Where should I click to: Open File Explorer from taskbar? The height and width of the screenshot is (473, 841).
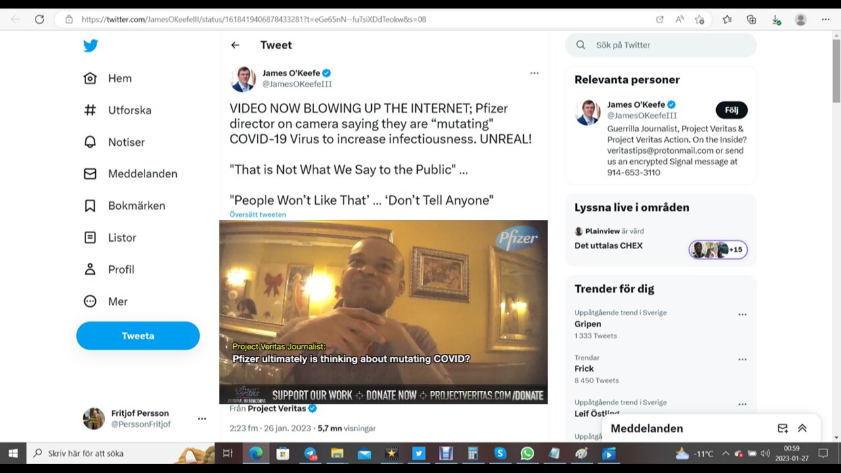(x=337, y=453)
